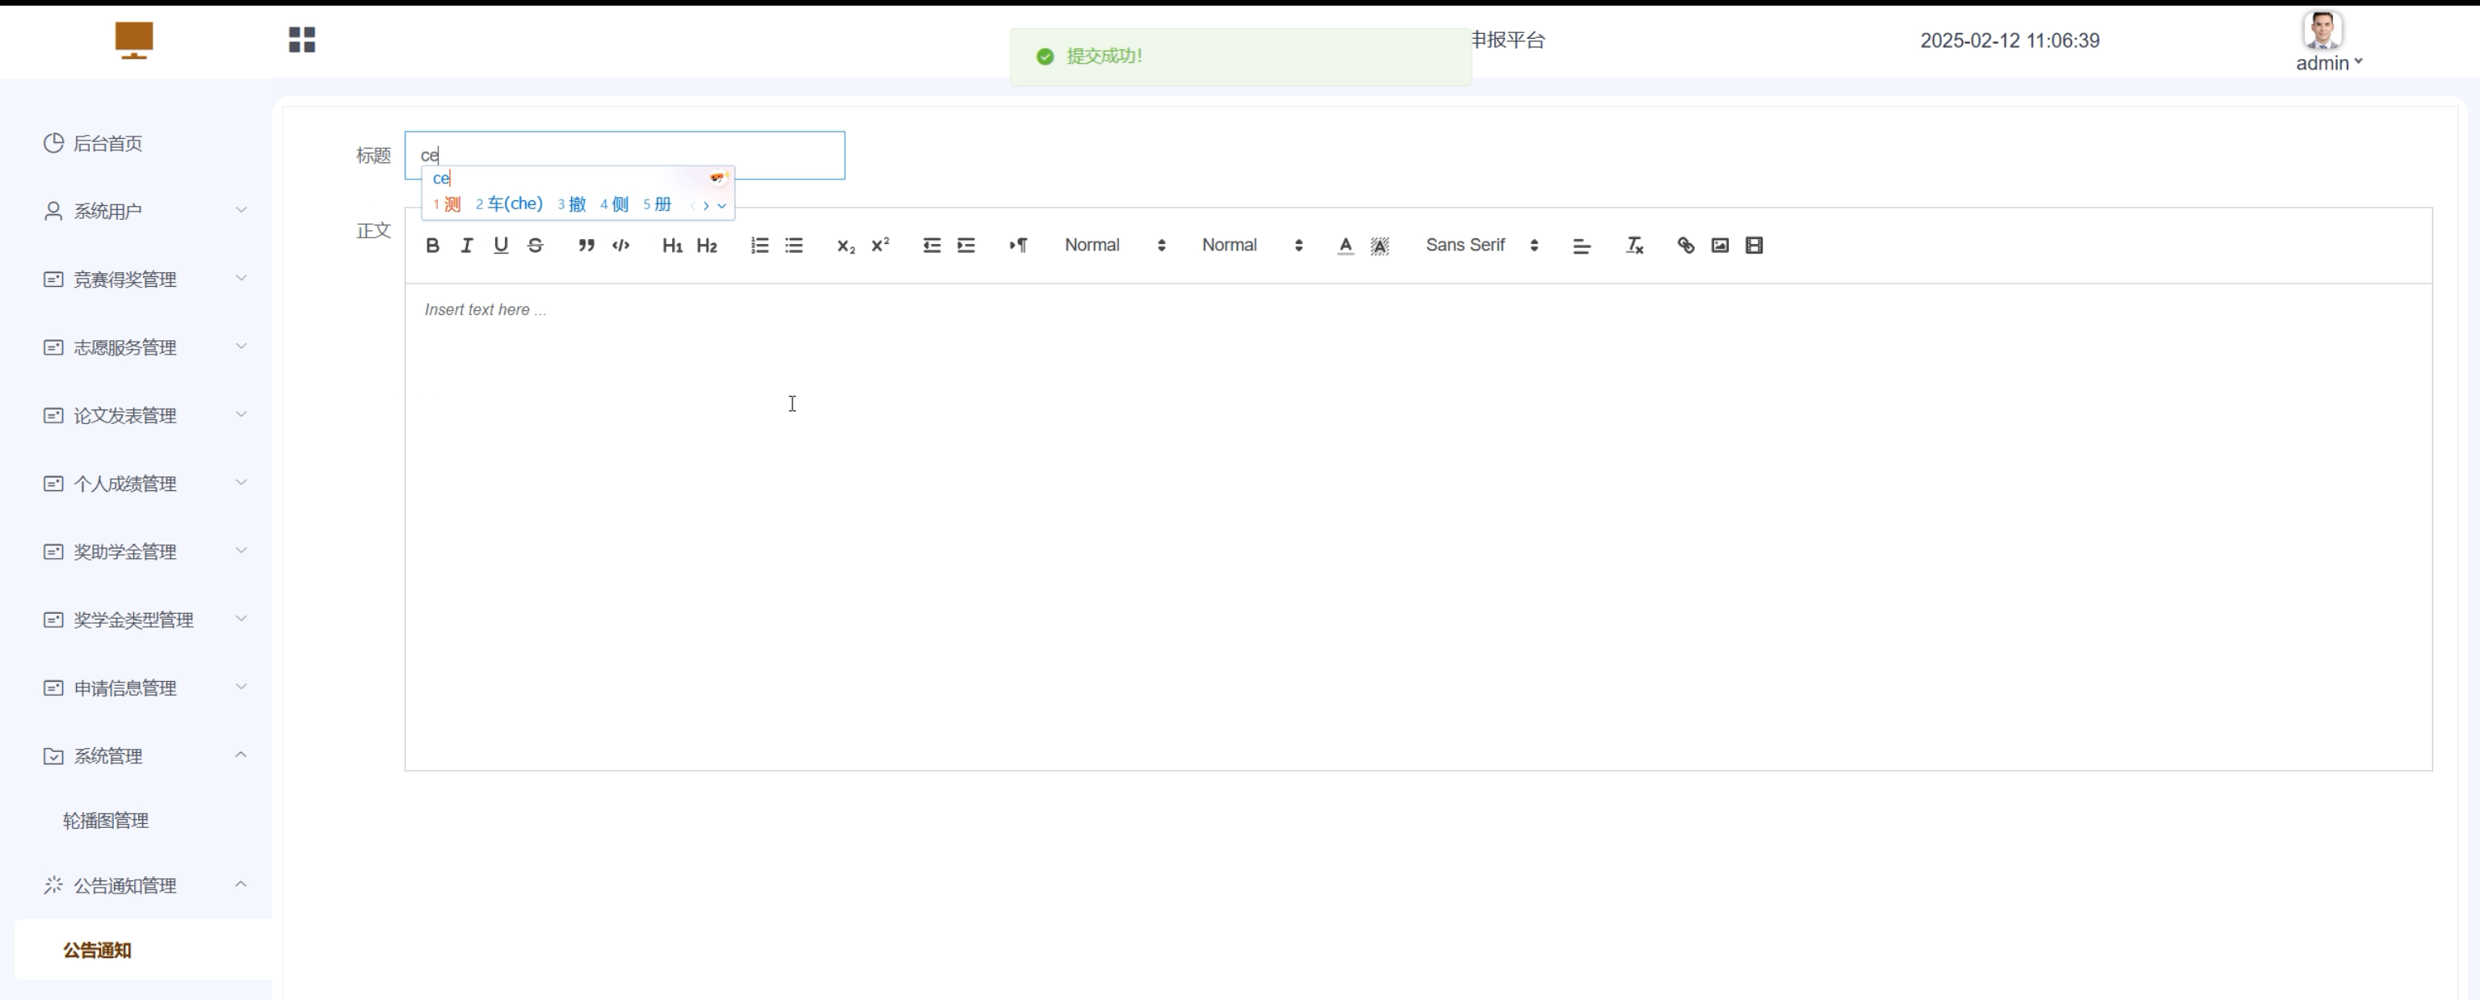
Task: Start an ordered numbered list
Action: (759, 246)
